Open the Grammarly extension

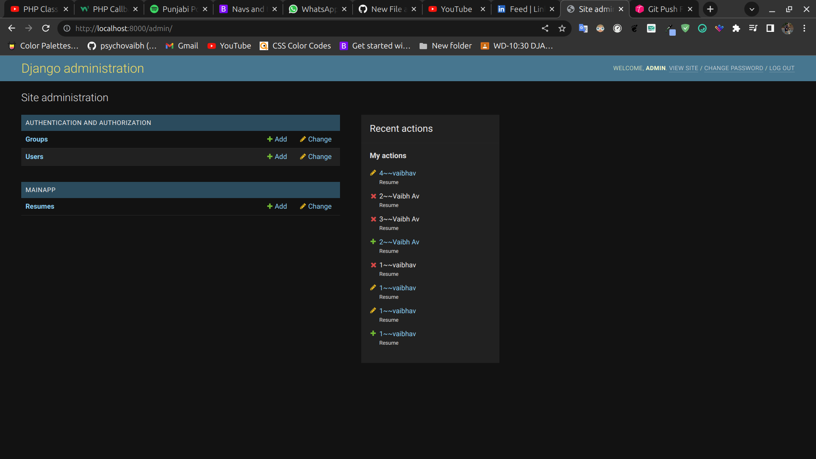pyautogui.click(x=702, y=28)
